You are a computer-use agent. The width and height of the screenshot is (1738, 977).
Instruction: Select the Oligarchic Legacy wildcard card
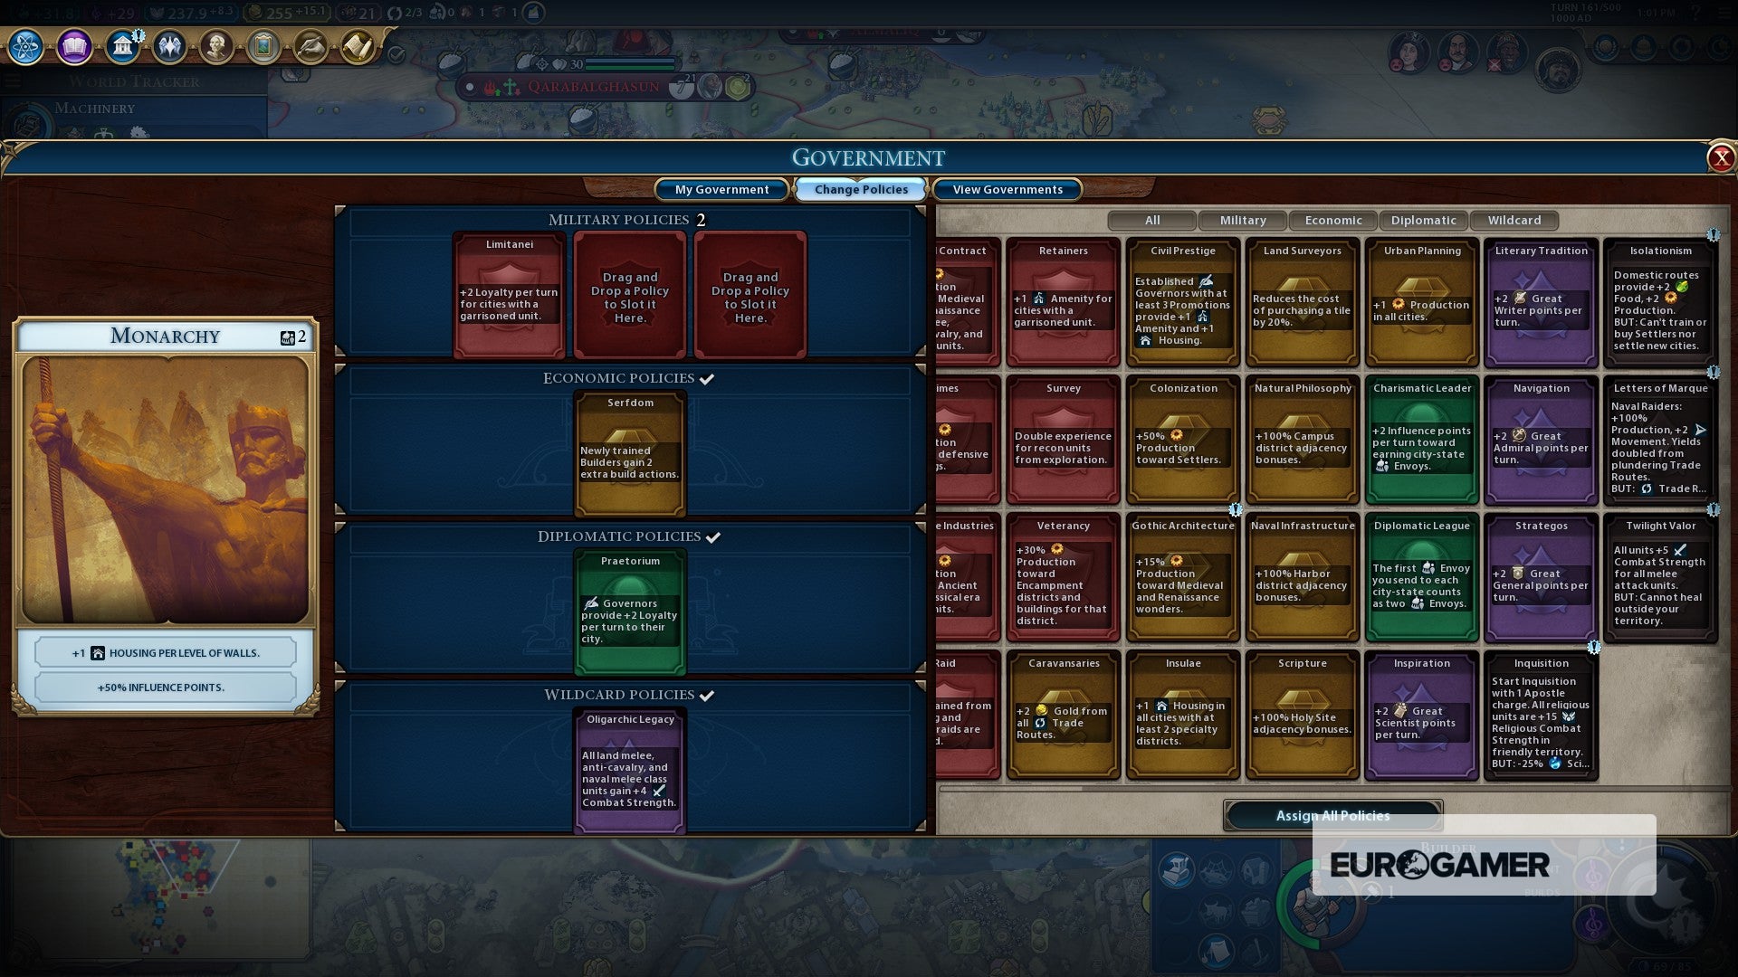click(630, 770)
